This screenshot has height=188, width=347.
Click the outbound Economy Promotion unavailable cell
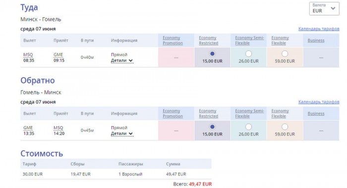pyautogui.click(x=176, y=57)
